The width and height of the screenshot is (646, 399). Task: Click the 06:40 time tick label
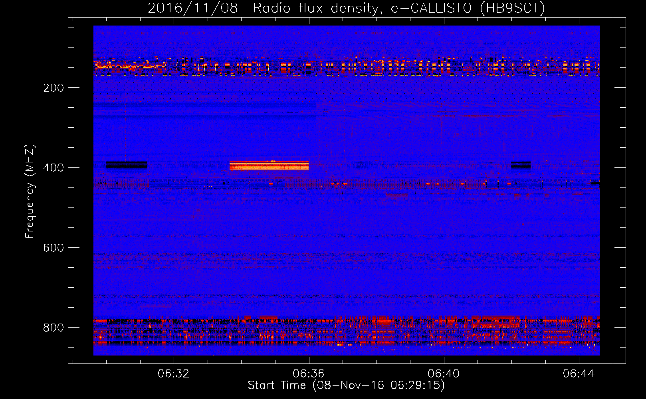pos(444,374)
